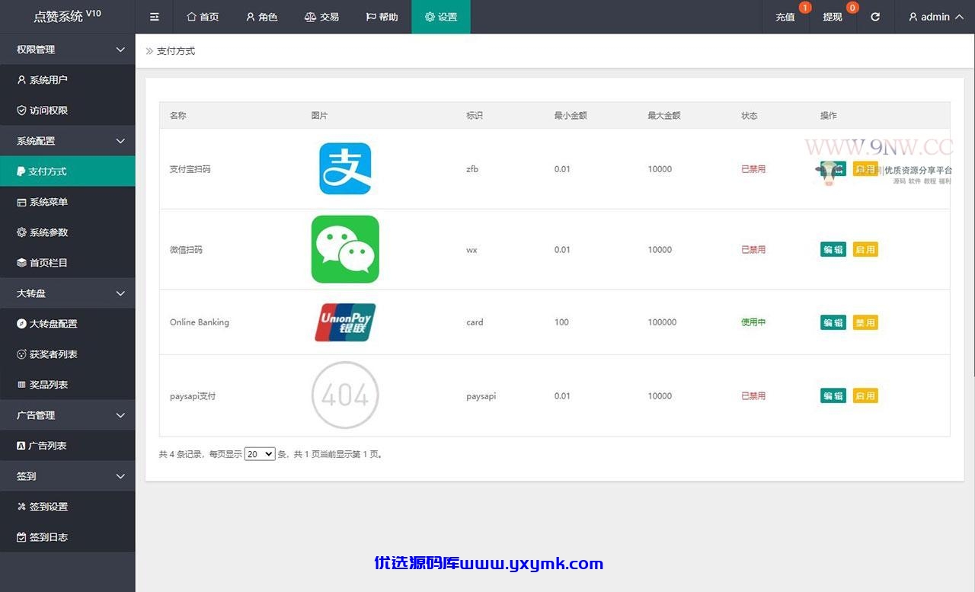Collapse the 系统配置 sidebar group
The width and height of the screenshot is (975, 592).
pos(68,141)
